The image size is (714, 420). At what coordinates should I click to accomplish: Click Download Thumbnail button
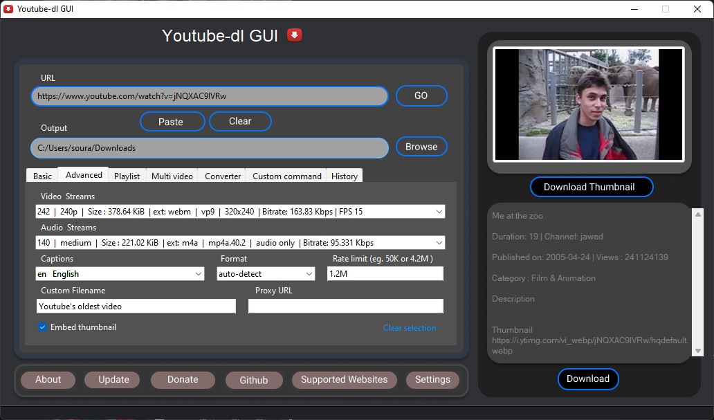click(x=591, y=187)
